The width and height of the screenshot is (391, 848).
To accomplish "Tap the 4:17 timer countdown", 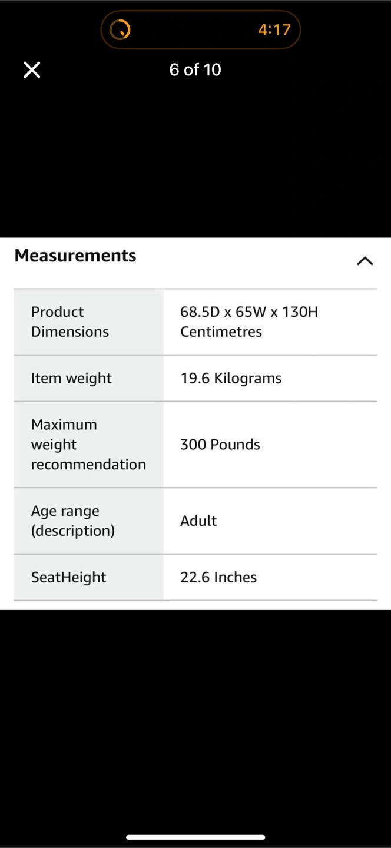I will click(x=274, y=29).
